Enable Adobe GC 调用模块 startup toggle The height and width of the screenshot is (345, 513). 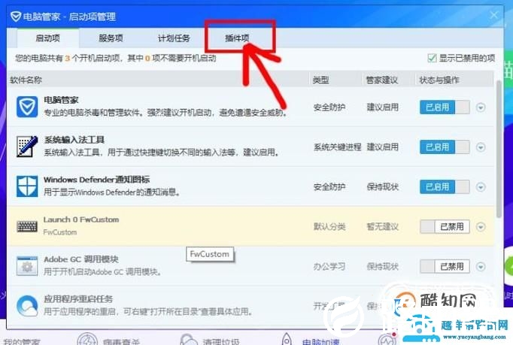coord(445,267)
